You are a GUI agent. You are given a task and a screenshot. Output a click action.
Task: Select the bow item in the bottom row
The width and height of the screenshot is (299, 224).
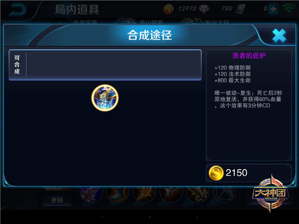(x=224, y=194)
